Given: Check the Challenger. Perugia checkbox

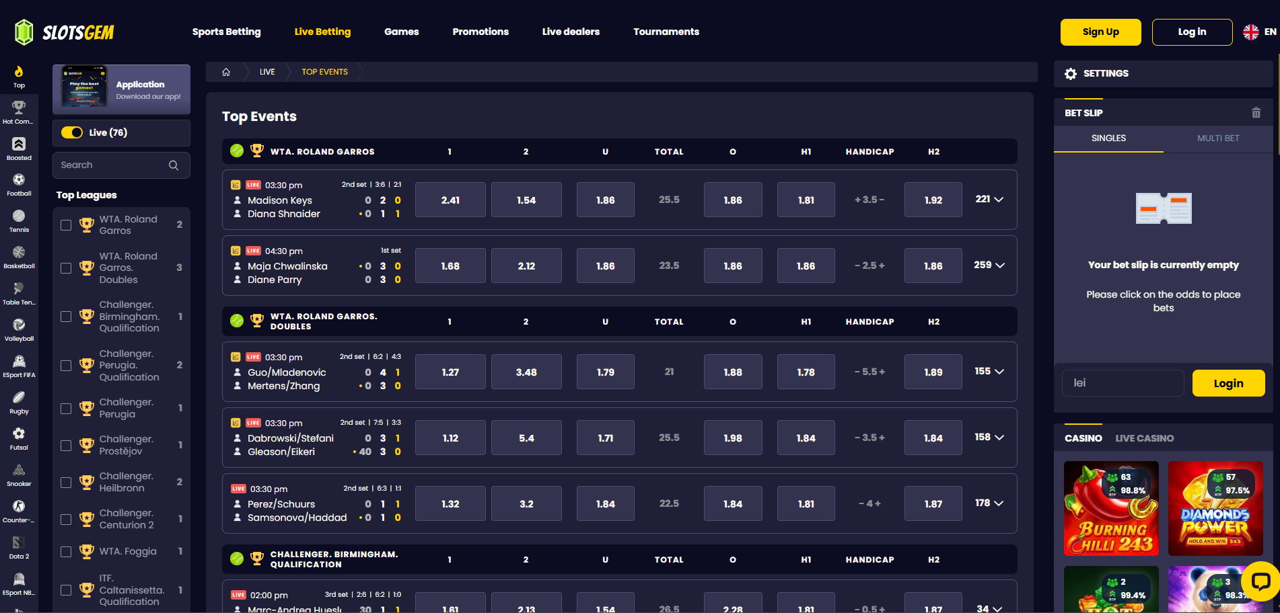Looking at the screenshot, I should click(x=66, y=409).
